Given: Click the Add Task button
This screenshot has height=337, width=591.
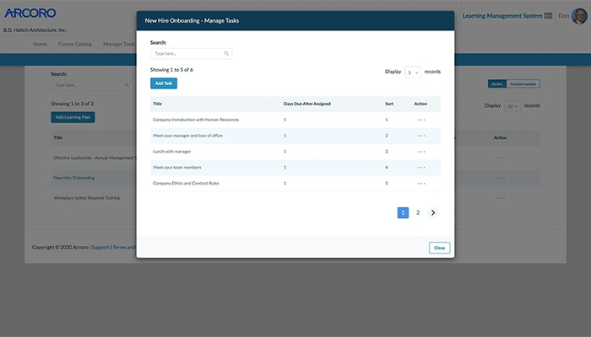Looking at the screenshot, I should [x=164, y=83].
